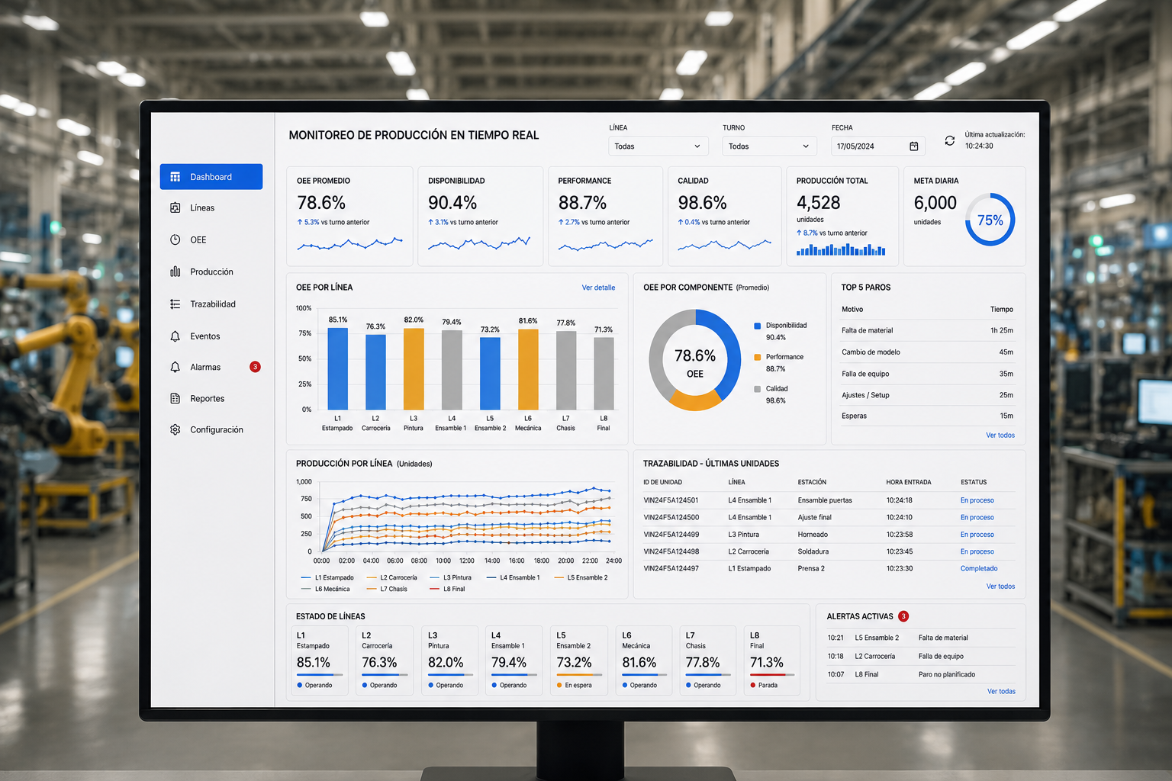Click the 10:07 L8 Final alert row
1172x781 pixels.
921,675
